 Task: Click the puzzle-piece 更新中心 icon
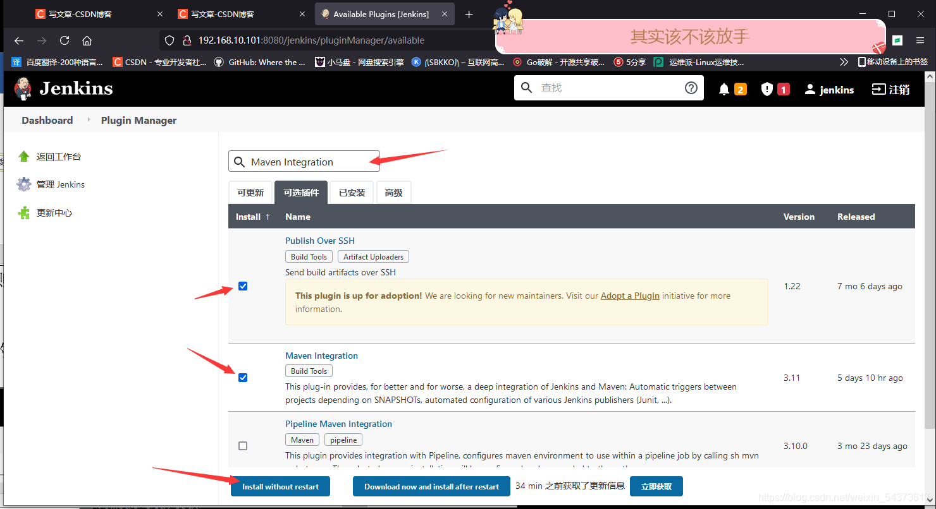24,213
